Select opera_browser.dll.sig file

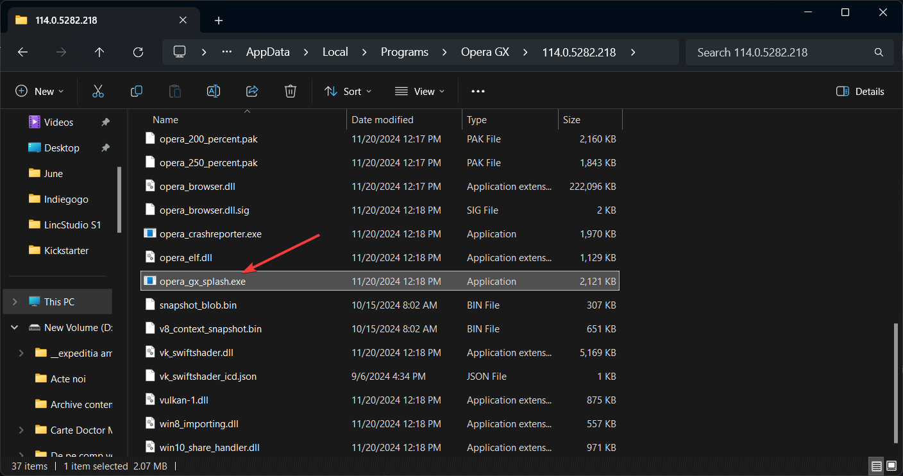tap(380, 210)
